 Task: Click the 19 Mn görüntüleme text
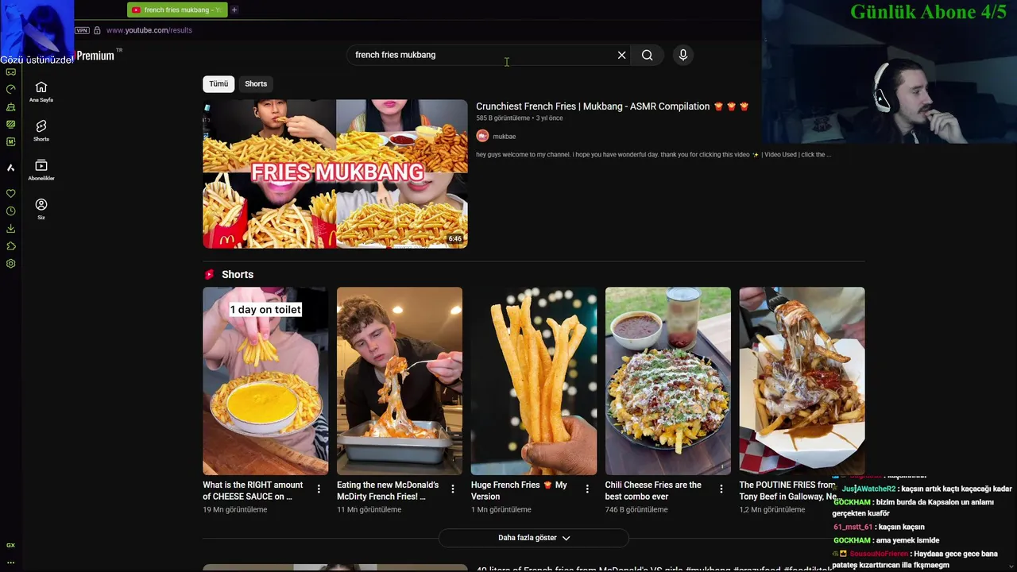click(x=234, y=510)
